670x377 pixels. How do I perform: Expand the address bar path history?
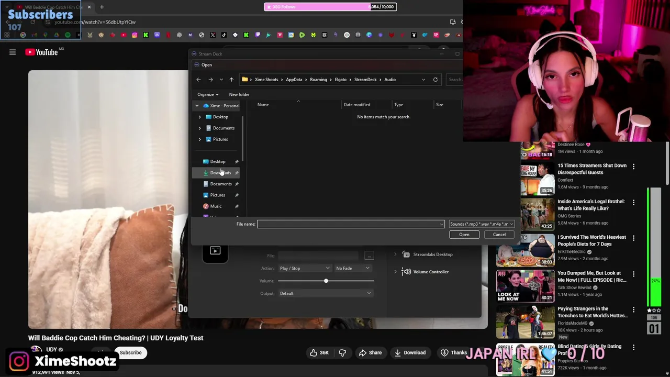[423, 80]
